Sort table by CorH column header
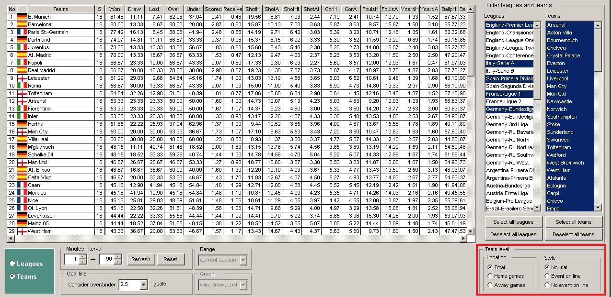The image size is (612, 297). (x=331, y=9)
